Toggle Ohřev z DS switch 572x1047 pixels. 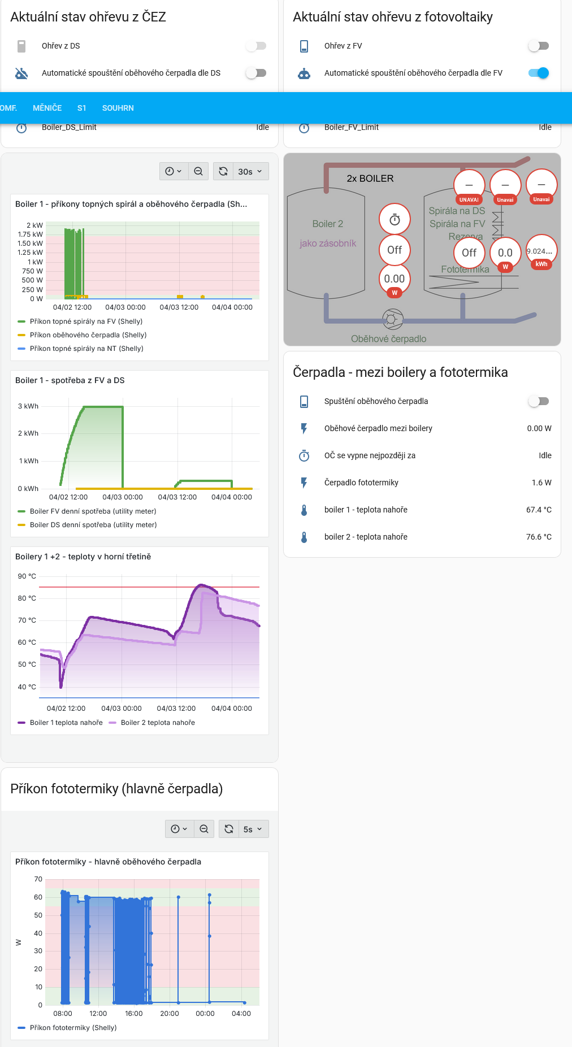tap(256, 46)
